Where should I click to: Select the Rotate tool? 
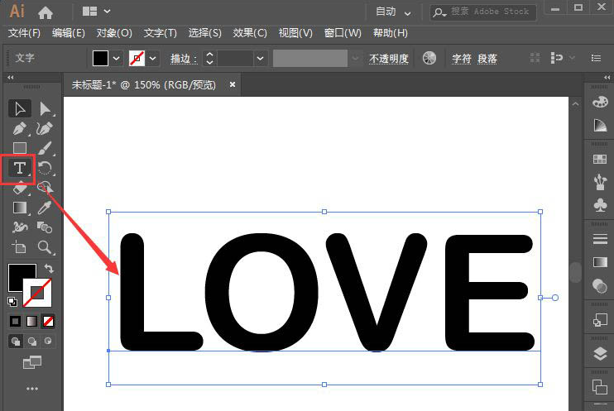click(x=45, y=169)
